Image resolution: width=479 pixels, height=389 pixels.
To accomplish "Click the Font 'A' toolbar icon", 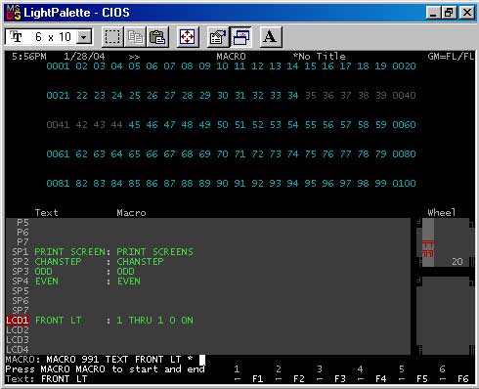I will [270, 37].
